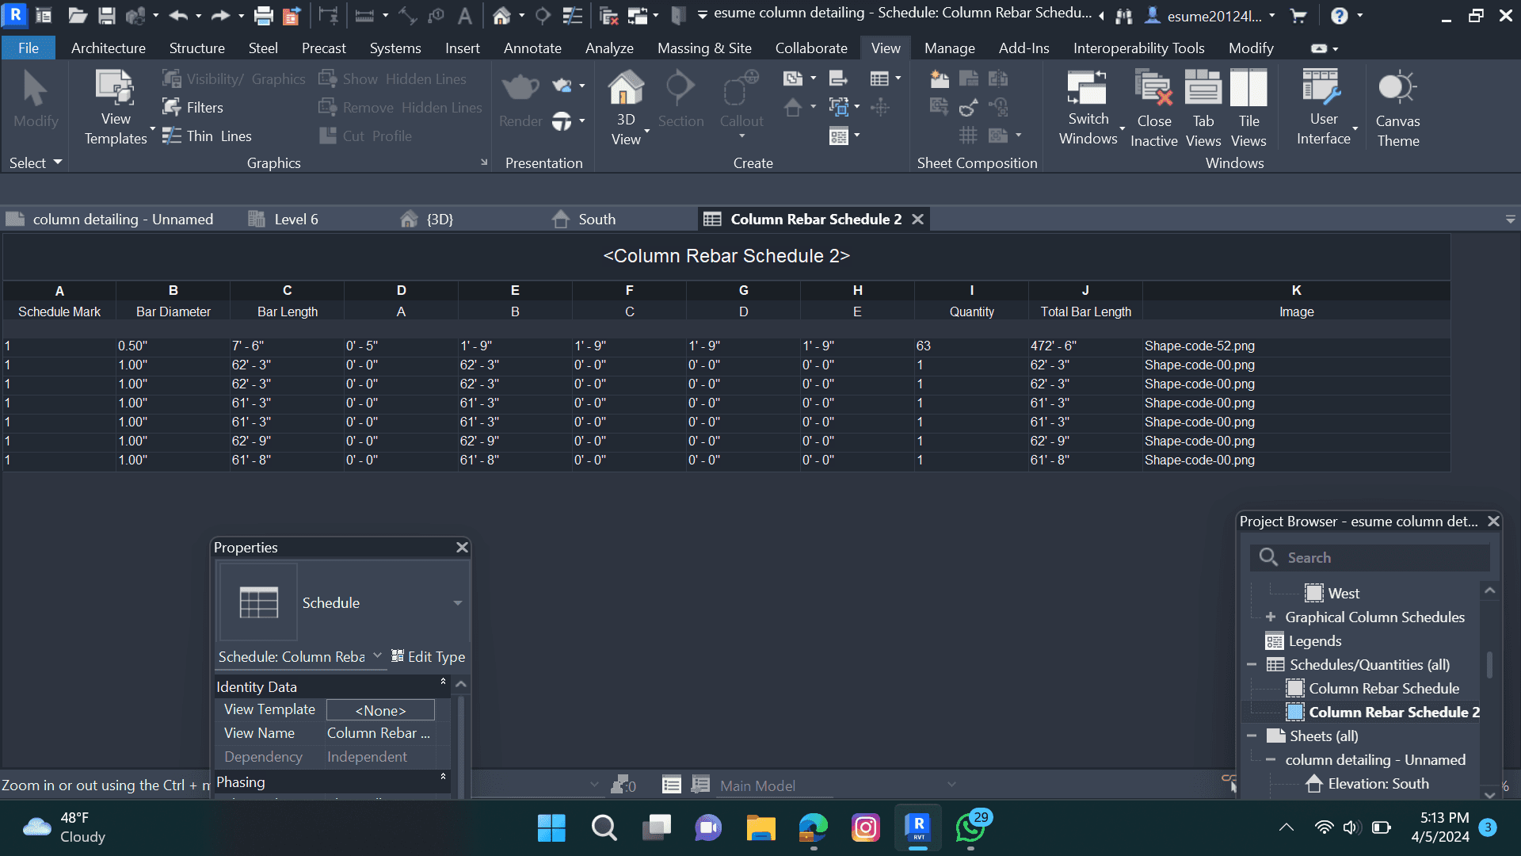This screenshot has height=856, width=1521.
Task: Switch to the Level 6 view tab
Action: 295,220
